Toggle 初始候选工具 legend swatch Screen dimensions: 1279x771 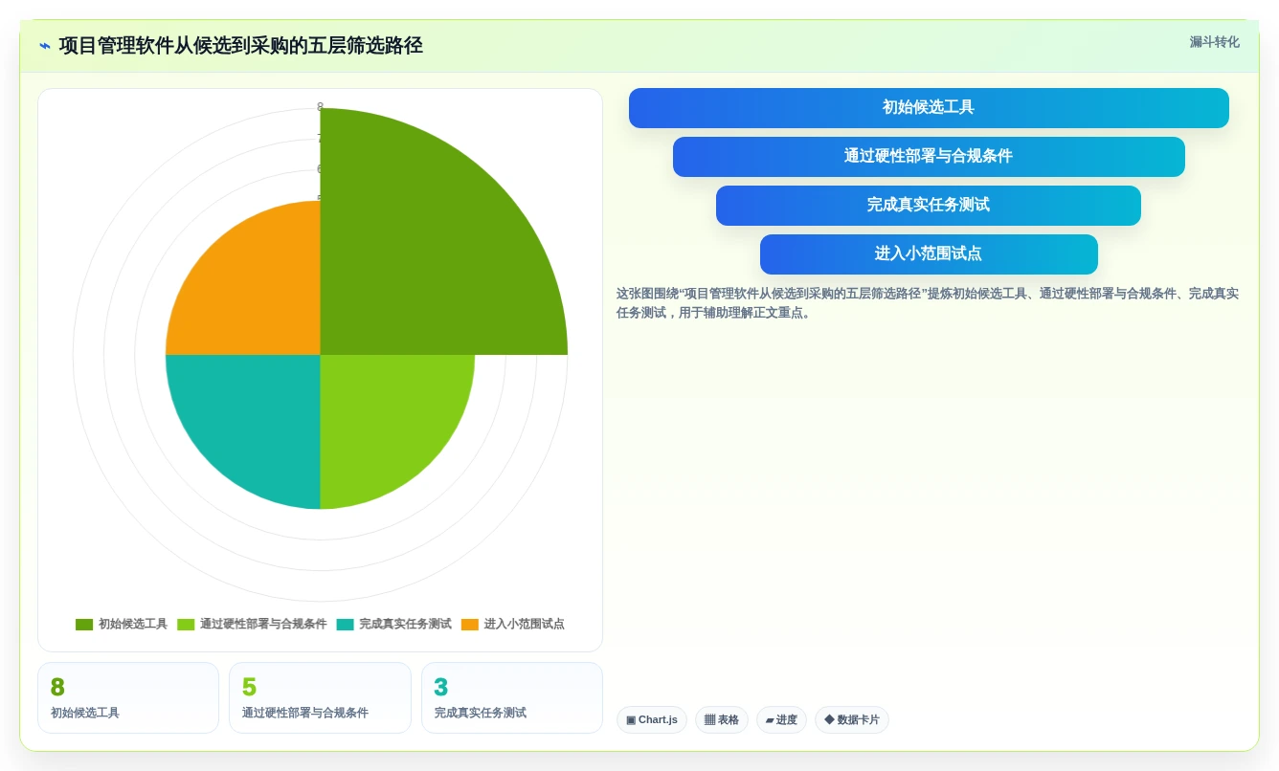[84, 625]
